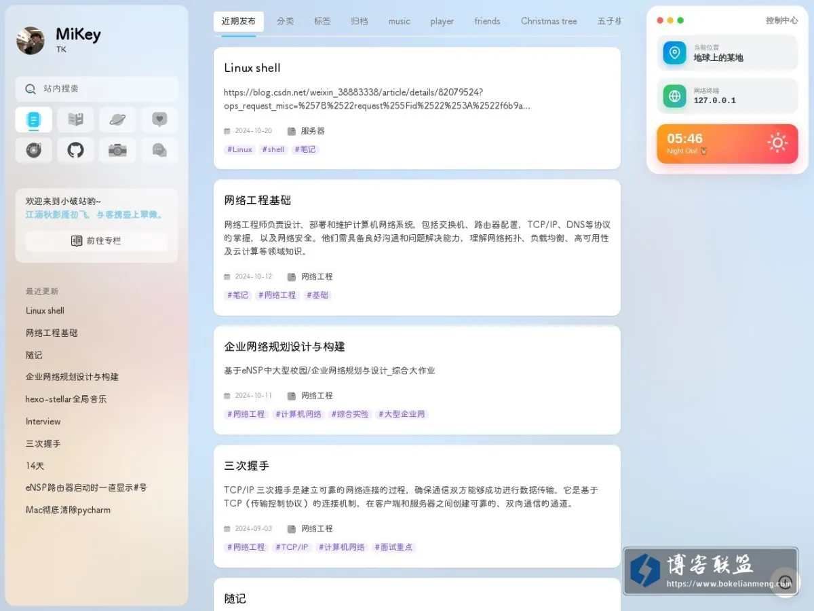The height and width of the screenshot is (611, 814).
Task: Open the player tab
Action: point(442,21)
